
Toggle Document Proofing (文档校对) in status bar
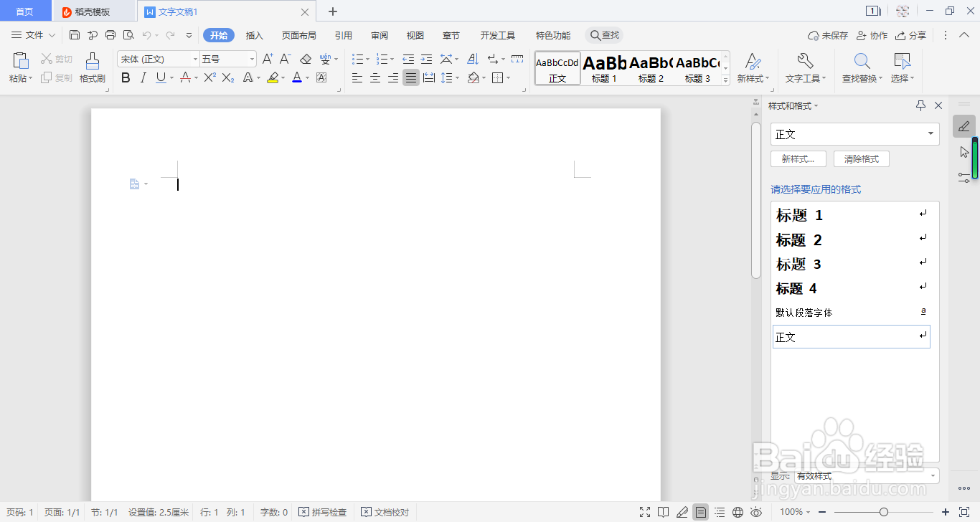click(385, 512)
